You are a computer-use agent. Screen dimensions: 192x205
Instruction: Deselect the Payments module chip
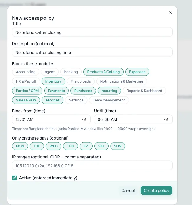(x=56, y=91)
